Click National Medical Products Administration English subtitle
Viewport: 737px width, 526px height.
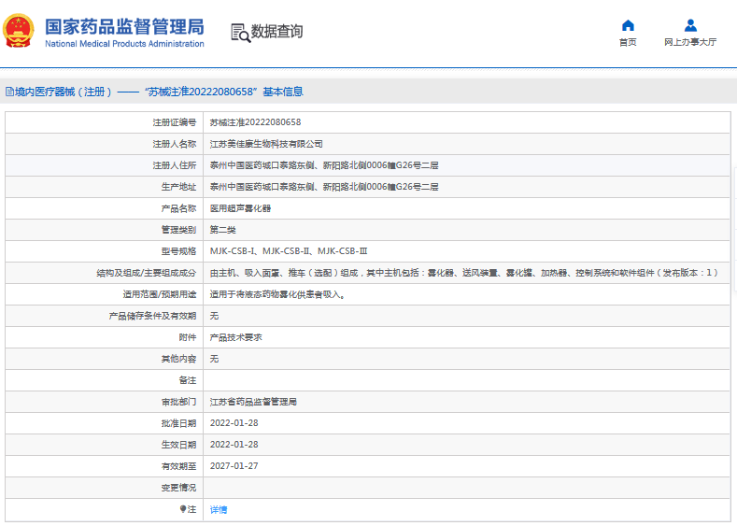pyautogui.click(x=124, y=44)
